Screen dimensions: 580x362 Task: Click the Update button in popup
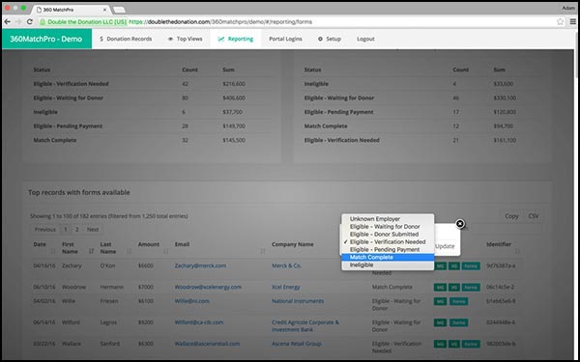click(445, 246)
